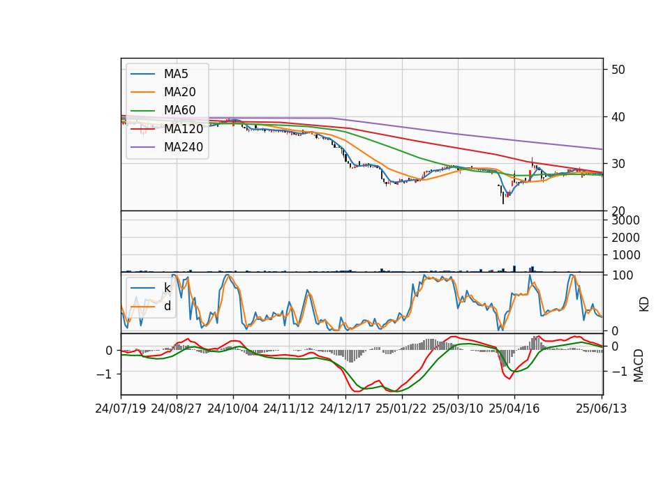
Task: Click the d legend label in KD panel
Action: (167, 305)
